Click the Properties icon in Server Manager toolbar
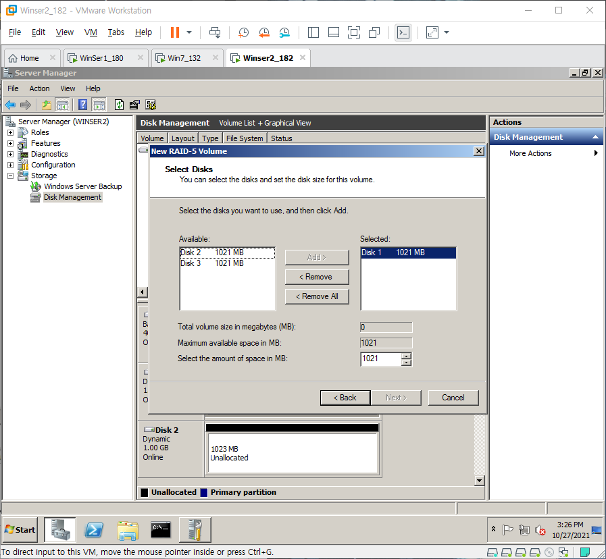The height and width of the screenshot is (559, 606). click(x=134, y=105)
